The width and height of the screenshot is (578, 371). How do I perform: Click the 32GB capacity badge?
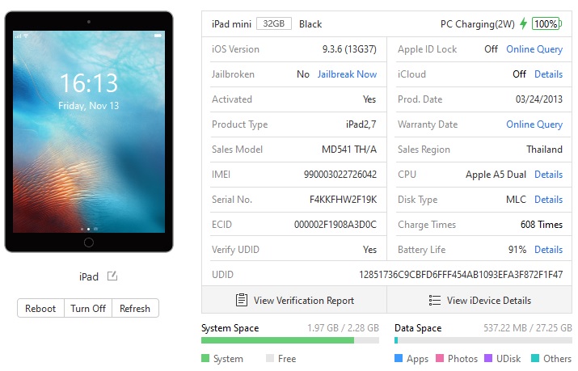tap(274, 23)
